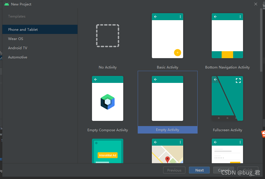
Task: Choose the settings list template thumbnail
Action: point(227,151)
